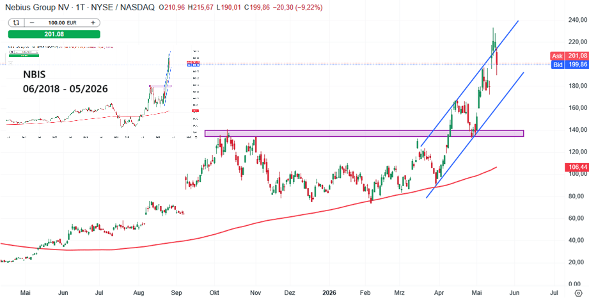Click the 180,00 price axis label
This screenshot has height=302, width=589.
click(577, 86)
